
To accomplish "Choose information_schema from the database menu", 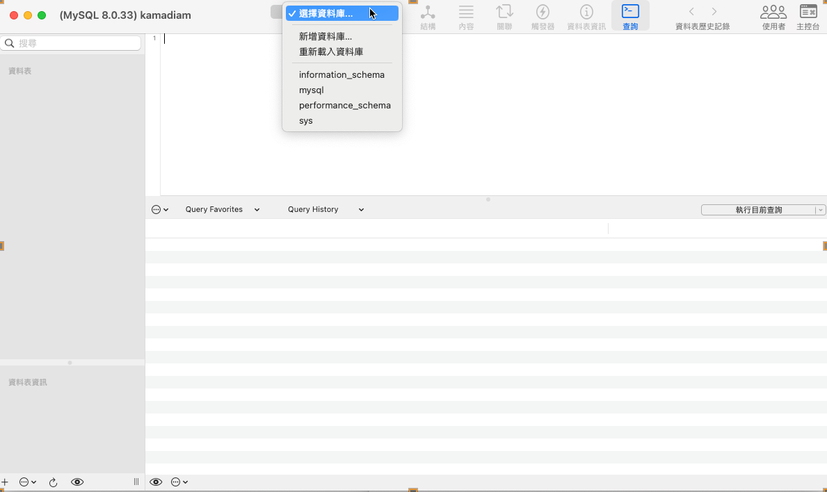I will pyautogui.click(x=342, y=74).
